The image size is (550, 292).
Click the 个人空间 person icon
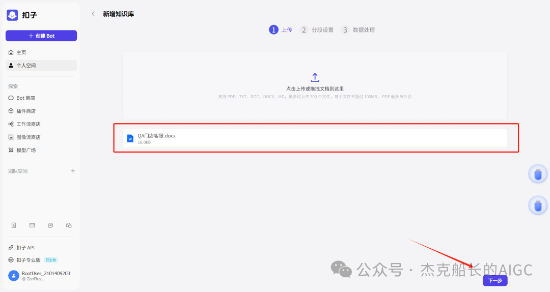11,65
